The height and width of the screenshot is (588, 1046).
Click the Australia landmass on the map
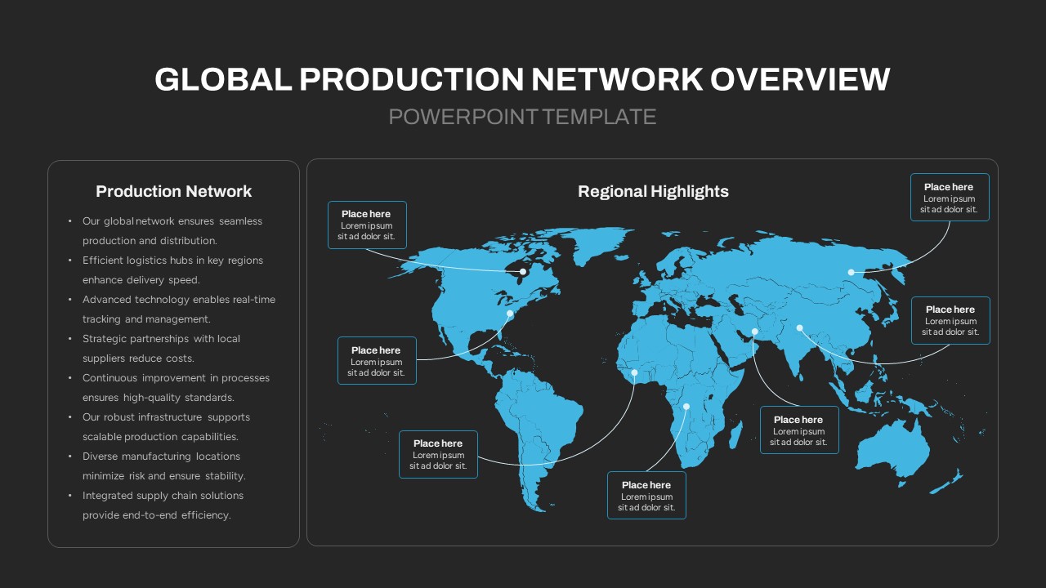pos(892,448)
